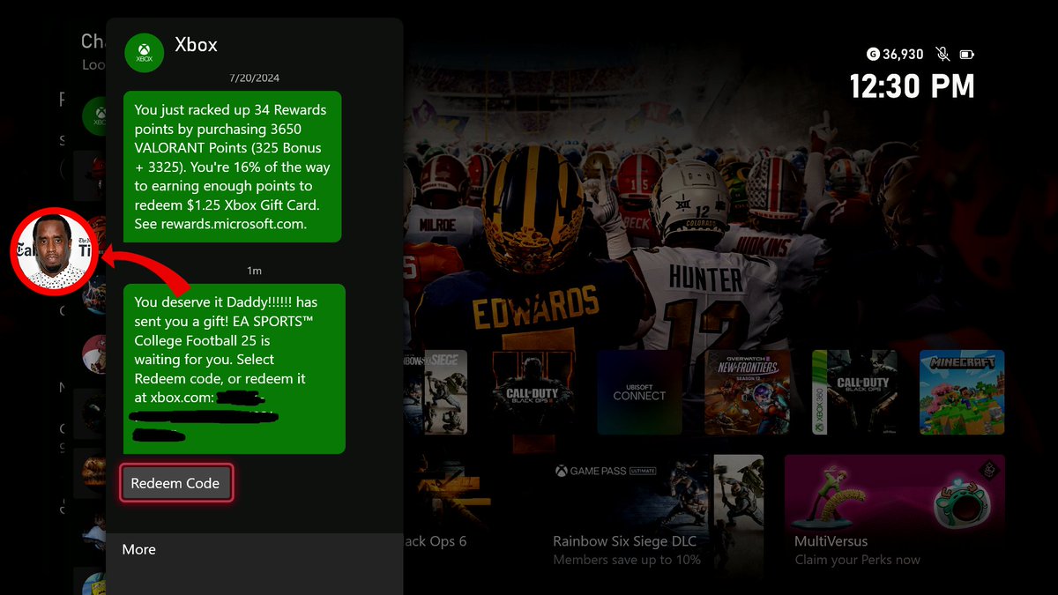Open the gamerscore 36,930 indicator
This screenshot has height=595, width=1058.
click(895, 55)
